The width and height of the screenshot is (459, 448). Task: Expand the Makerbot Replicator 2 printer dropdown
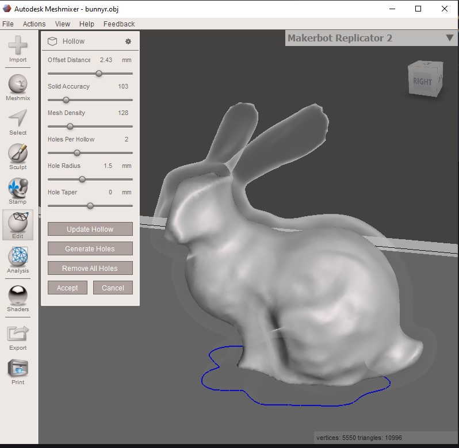(450, 38)
